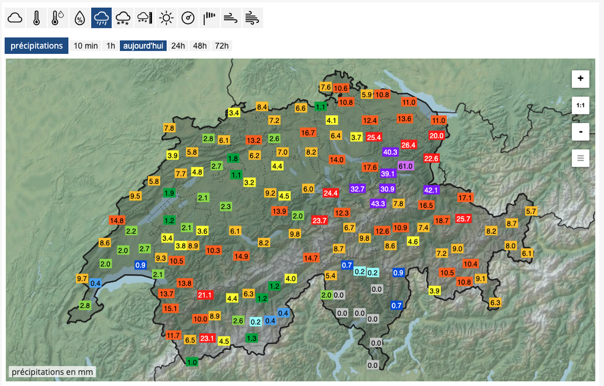This screenshot has width=604, height=386.
Task: Select the windsock wind direction icon
Action: (x=209, y=18)
